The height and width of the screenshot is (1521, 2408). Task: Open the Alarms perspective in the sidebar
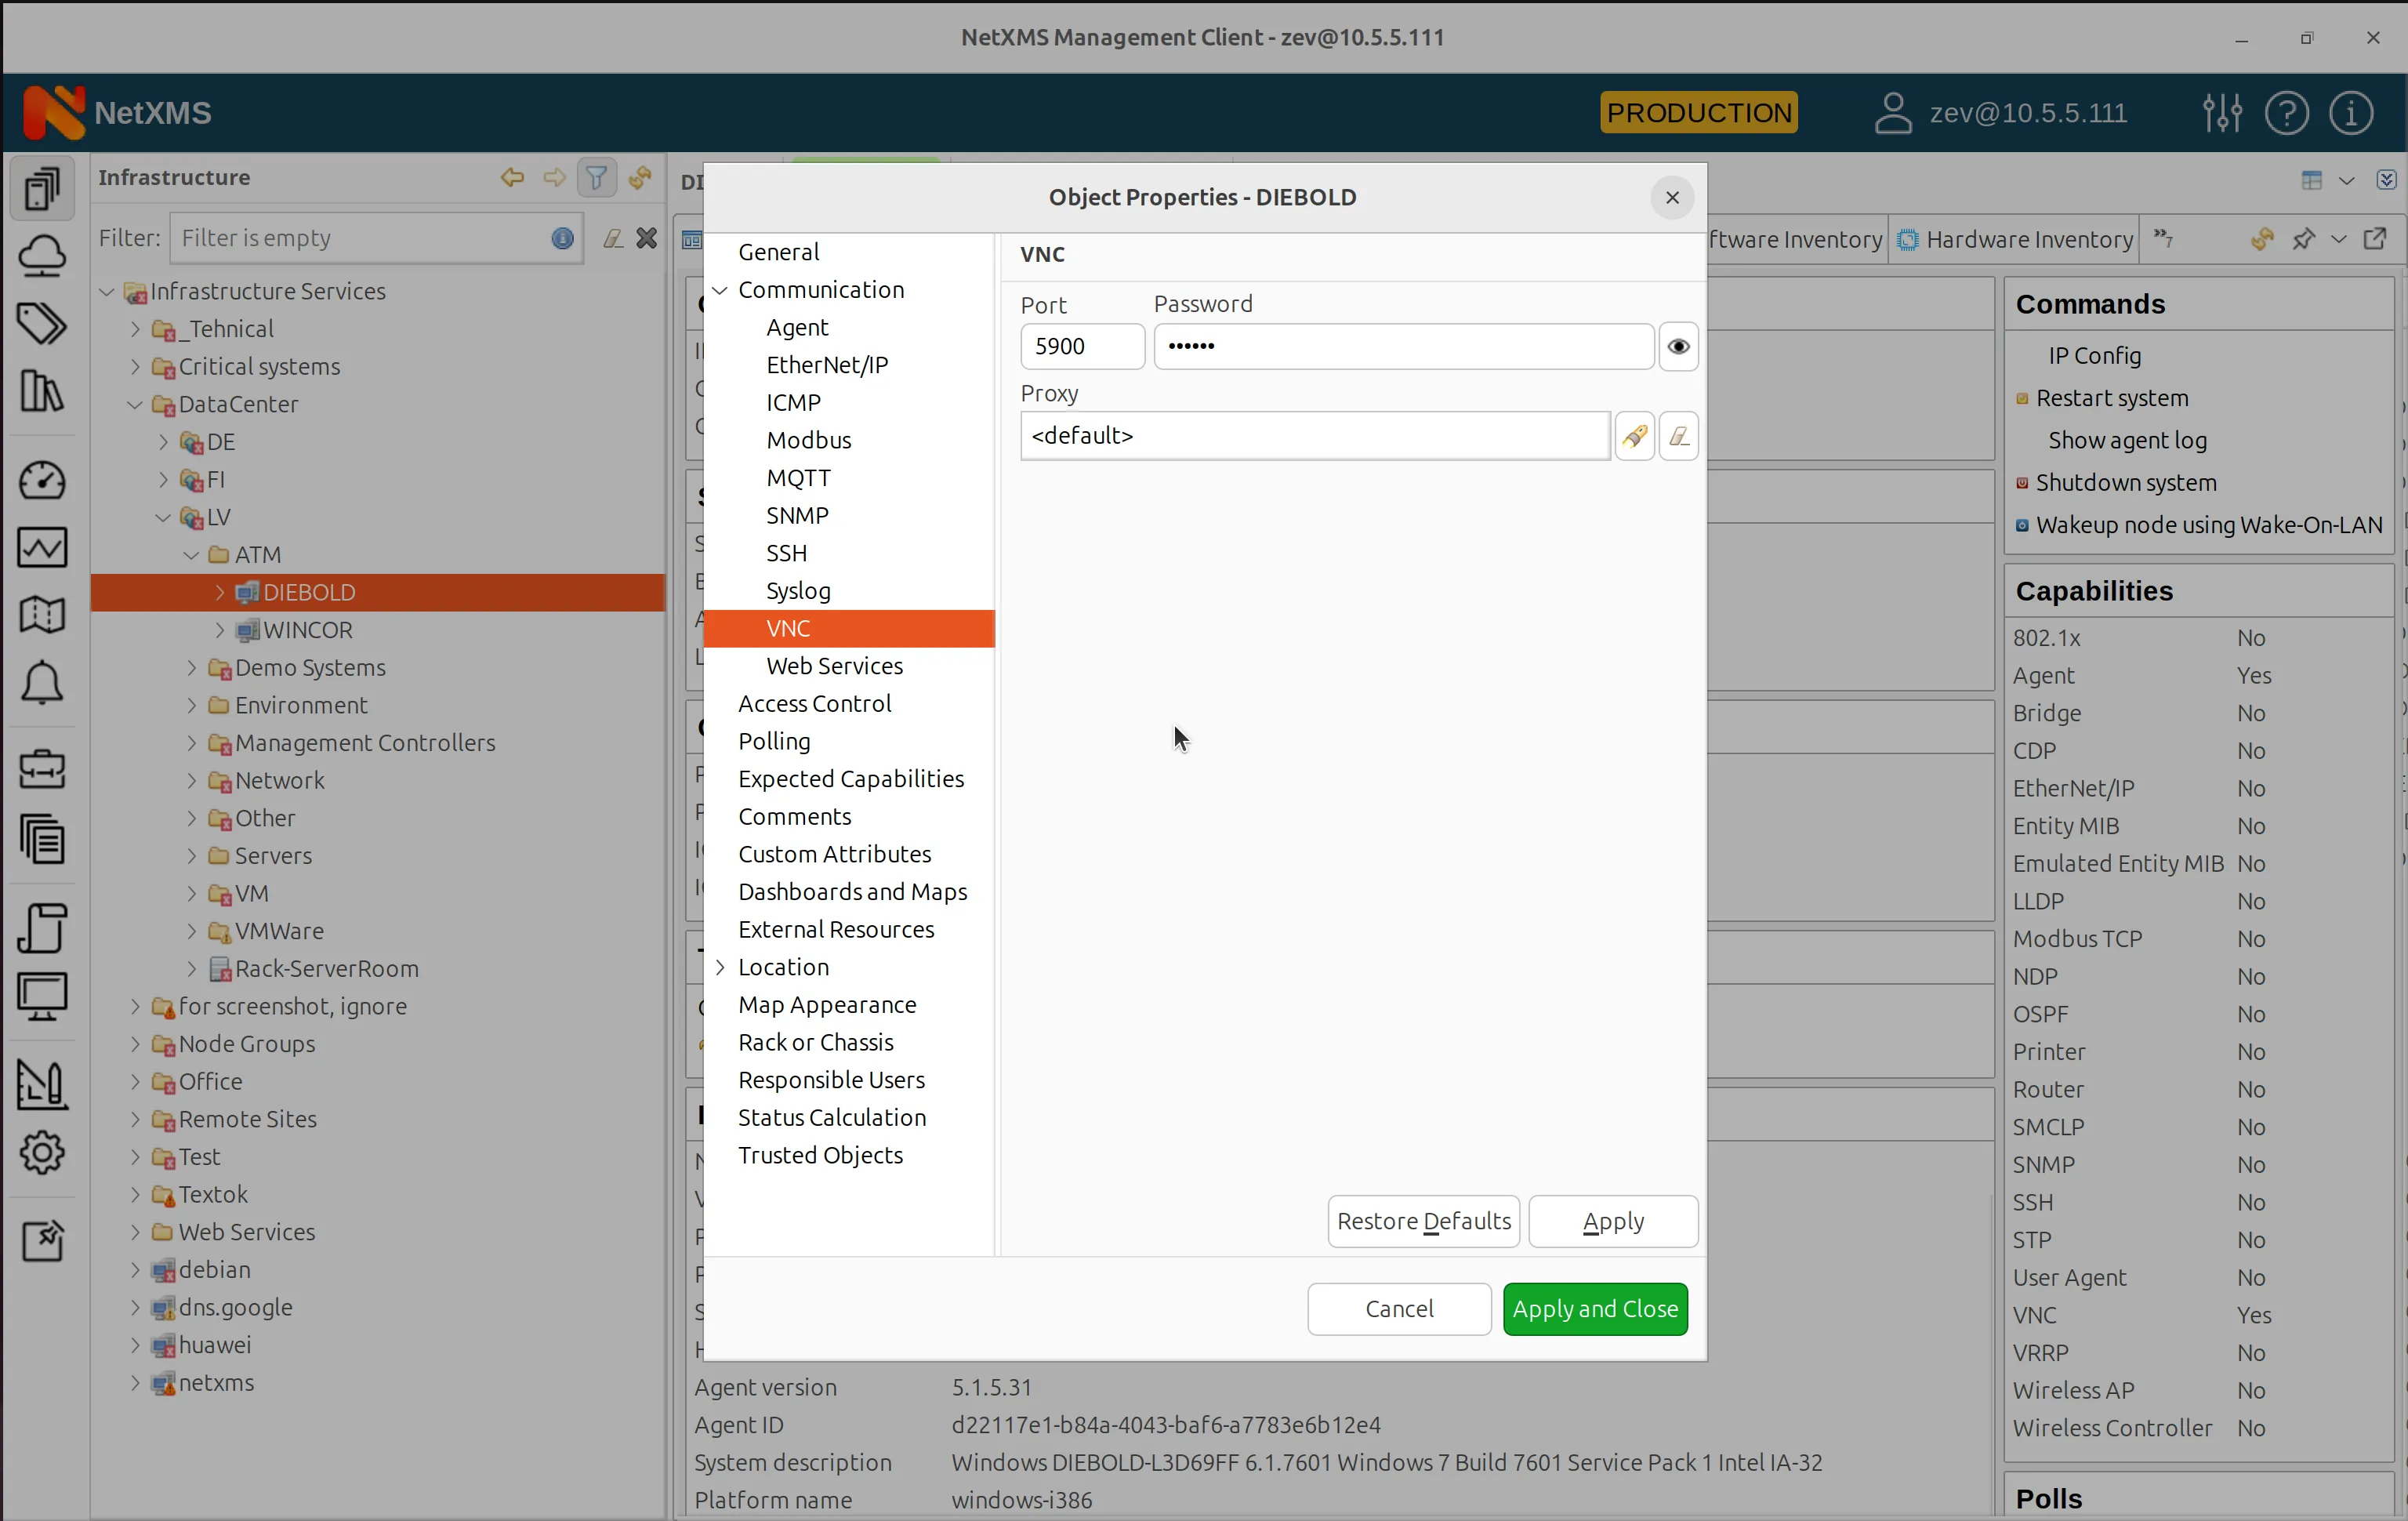[42, 683]
